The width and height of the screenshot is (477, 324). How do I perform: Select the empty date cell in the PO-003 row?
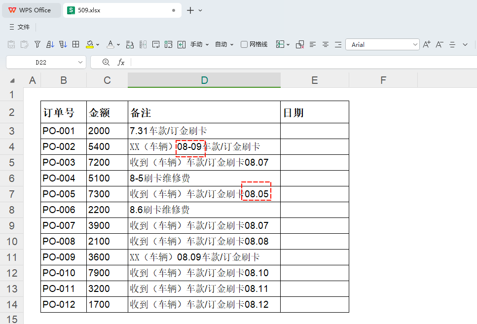(x=315, y=162)
